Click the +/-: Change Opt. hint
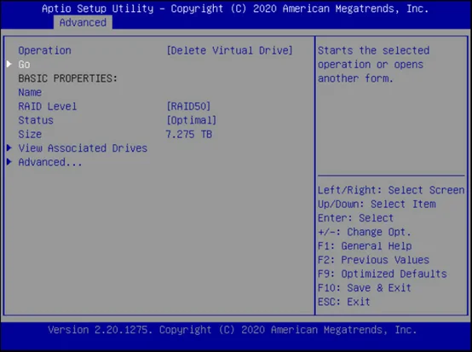The width and height of the screenshot is (472, 352). pos(365,232)
